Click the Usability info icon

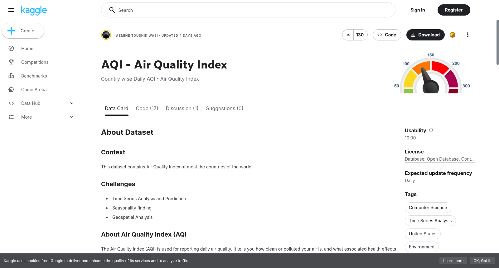(x=431, y=130)
